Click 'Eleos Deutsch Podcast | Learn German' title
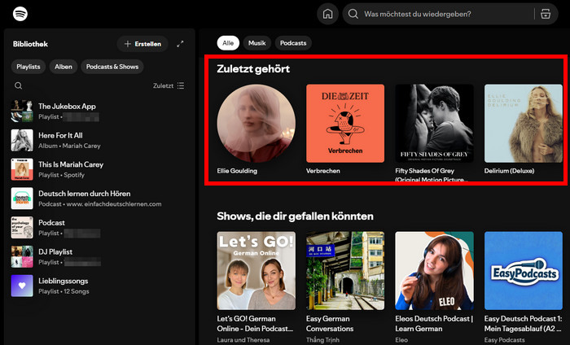The height and width of the screenshot is (345, 570). 434,324
